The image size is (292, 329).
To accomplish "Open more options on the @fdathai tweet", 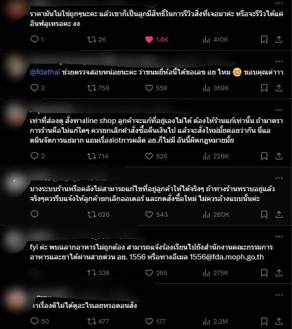I will [279, 61].
